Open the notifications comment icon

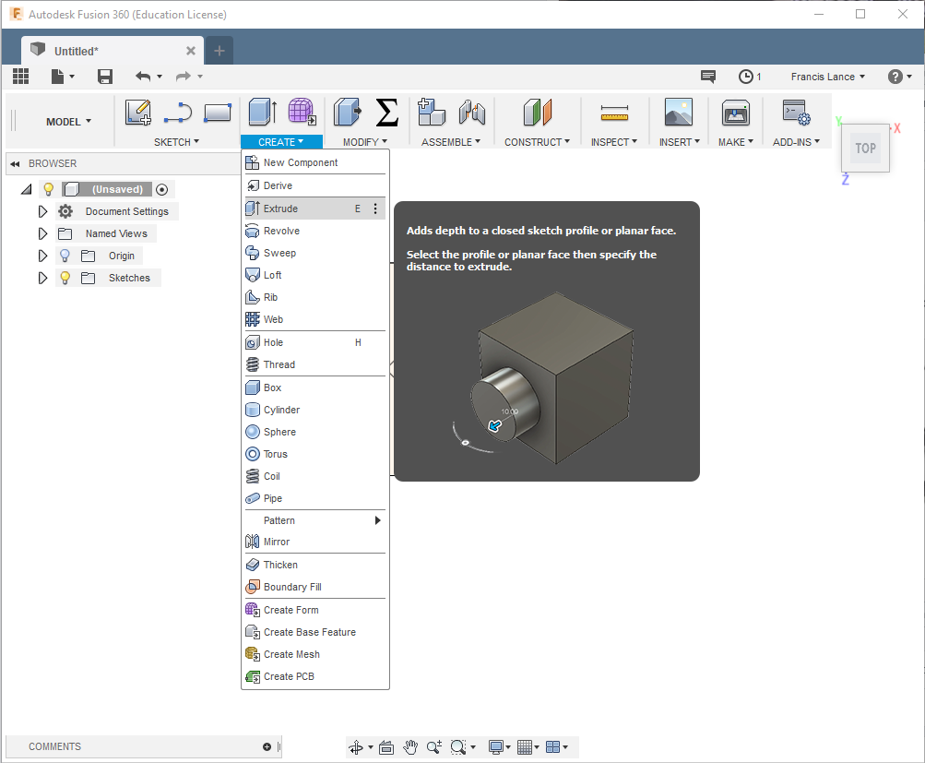pos(708,77)
